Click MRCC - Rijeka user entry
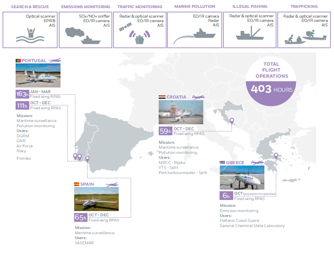 172,163
